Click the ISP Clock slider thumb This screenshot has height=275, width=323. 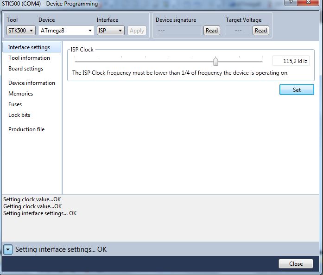pos(215,61)
